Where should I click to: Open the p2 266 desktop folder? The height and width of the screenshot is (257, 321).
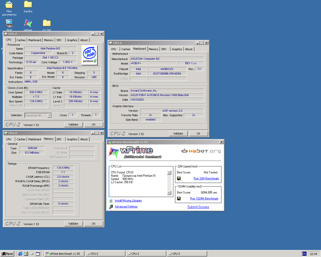click(x=47, y=23)
